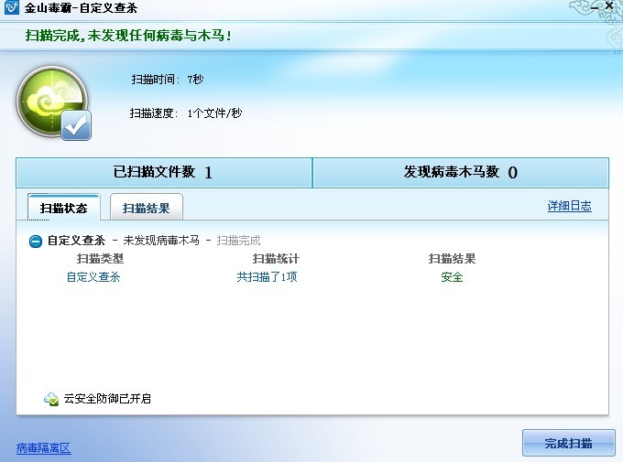Image resolution: width=623 pixels, height=462 pixels.
Task: Click the 共扫描了1项 statistics text
Action: [267, 276]
